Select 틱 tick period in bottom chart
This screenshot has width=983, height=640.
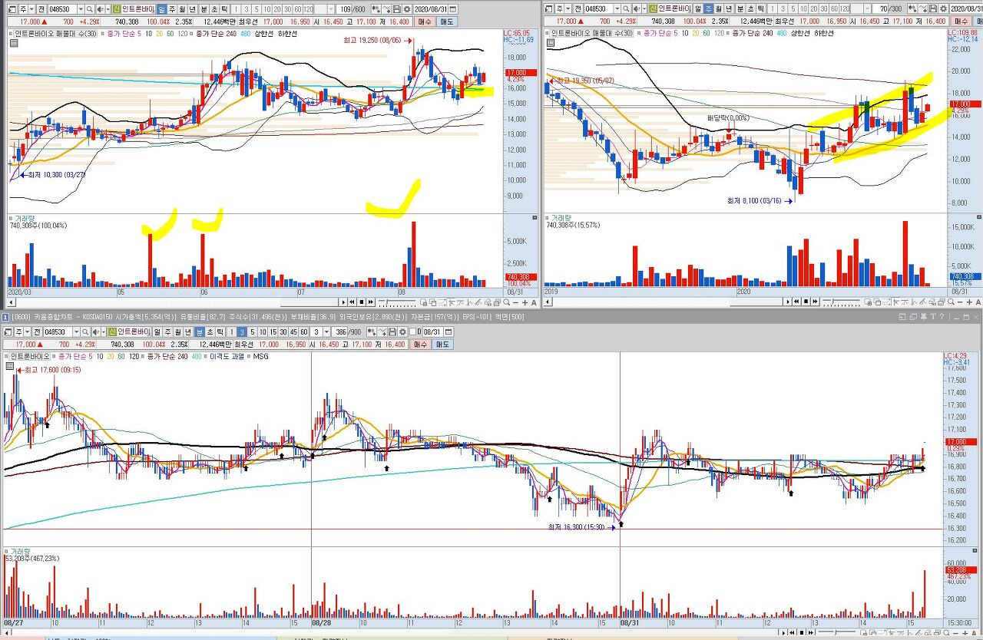tap(220, 331)
